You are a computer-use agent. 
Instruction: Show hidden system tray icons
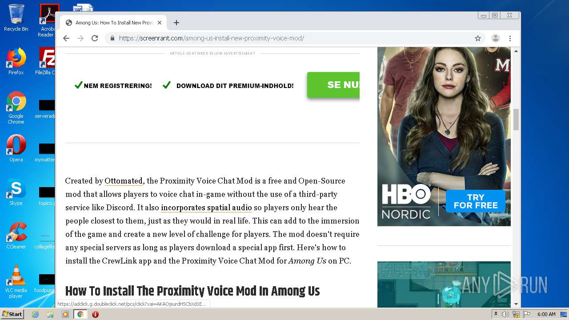(496, 314)
